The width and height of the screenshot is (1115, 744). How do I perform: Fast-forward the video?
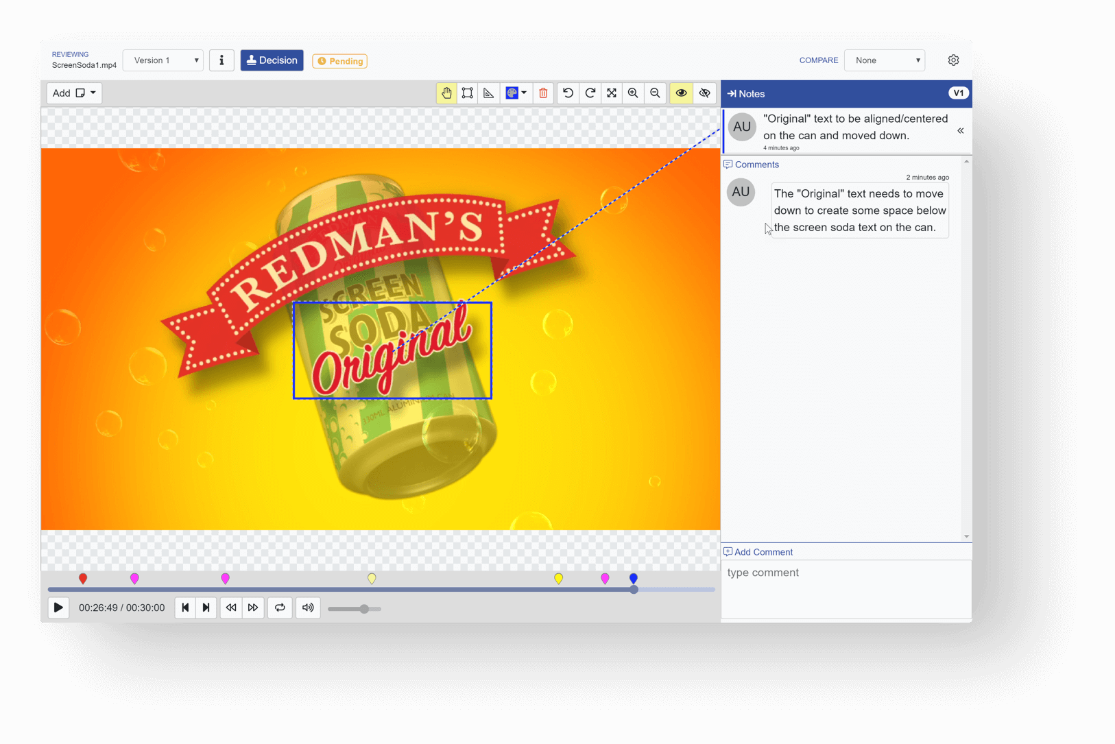253,608
